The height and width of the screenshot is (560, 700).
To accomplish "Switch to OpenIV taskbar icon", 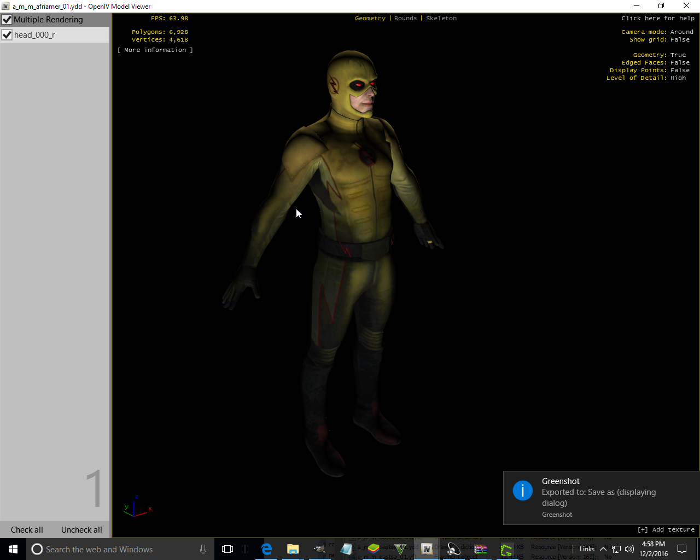I will (427, 549).
